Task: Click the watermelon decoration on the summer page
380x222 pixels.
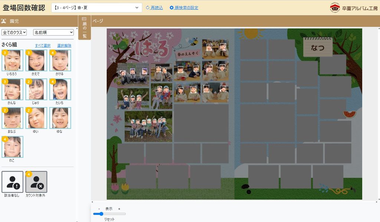Action: (x=350, y=114)
